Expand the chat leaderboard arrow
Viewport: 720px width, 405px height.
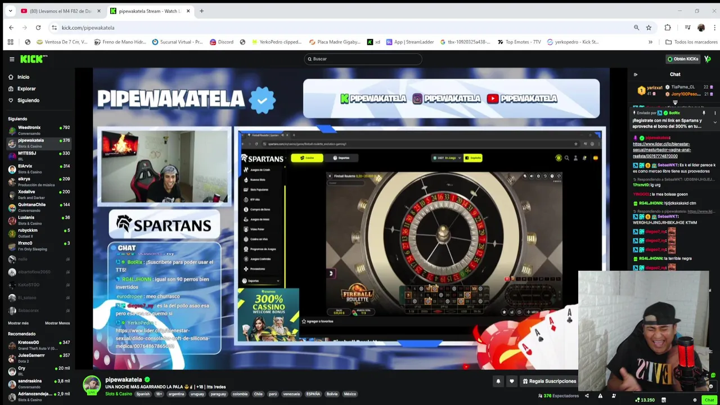(675, 103)
